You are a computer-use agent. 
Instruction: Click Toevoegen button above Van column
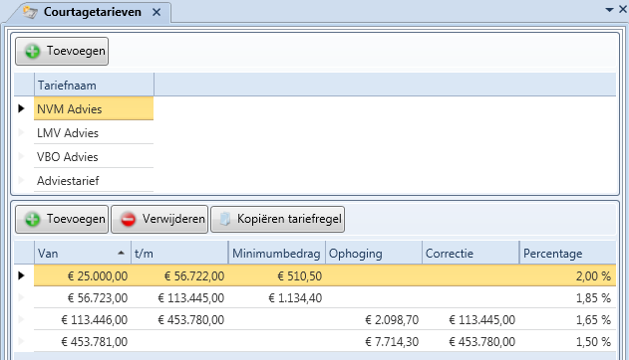(x=62, y=219)
